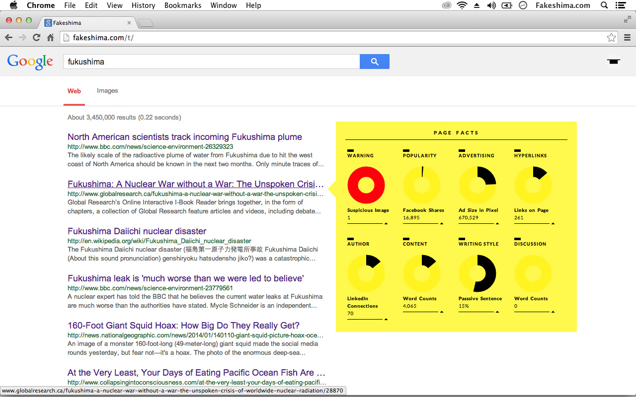The image size is (636, 397).
Task: Open the Chrome menu in menu bar
Action: coord(41,5)
